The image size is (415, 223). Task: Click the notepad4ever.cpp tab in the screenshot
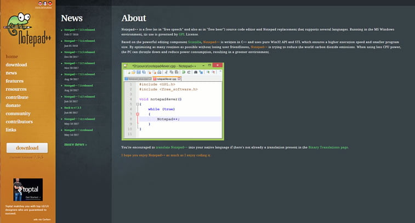[167, 79]
